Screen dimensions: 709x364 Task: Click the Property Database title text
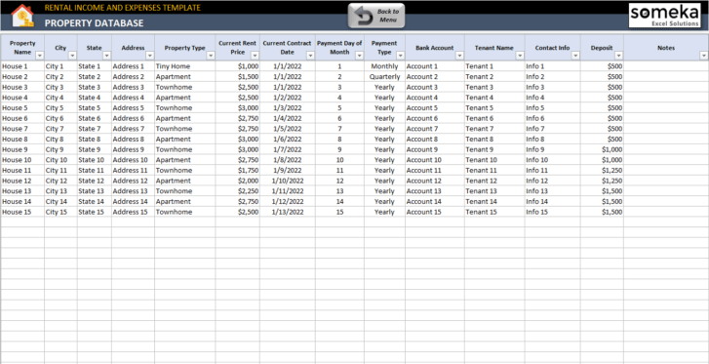click(x=94, y=23)
